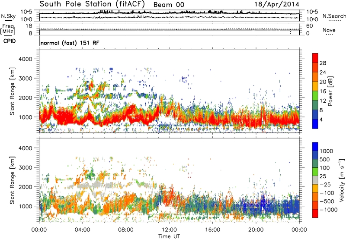
Task: Click blue velocity band near 23:00
Action: click(x=291, y=207)
